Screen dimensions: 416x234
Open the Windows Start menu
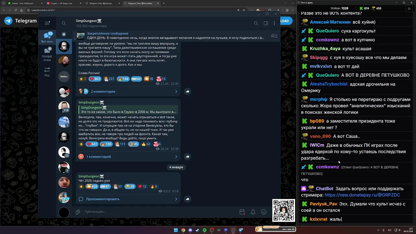pyautogui.click(x=176, y=230)
